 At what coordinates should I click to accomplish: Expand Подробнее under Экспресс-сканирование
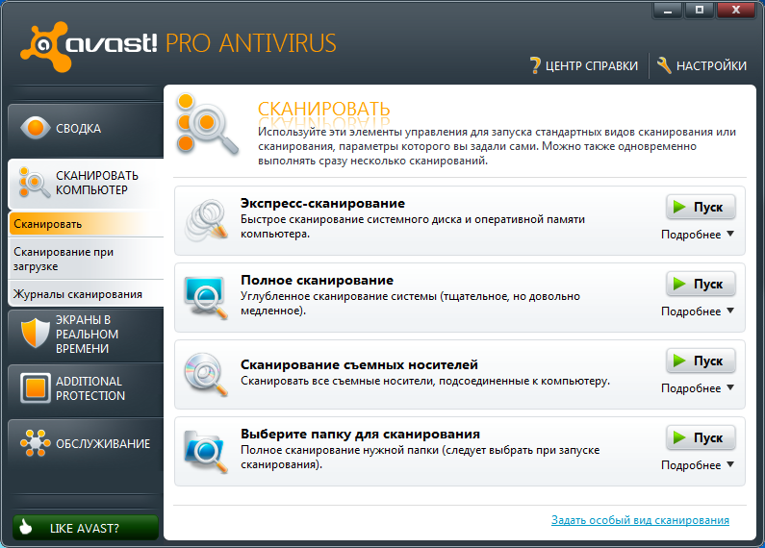(x=697, y=235)
